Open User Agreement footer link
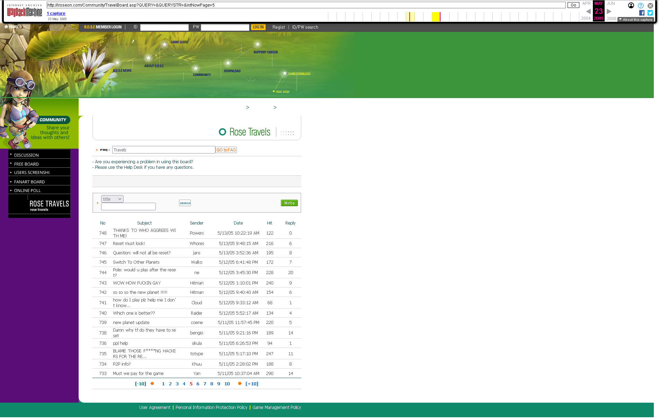Image resolution: width=659 pixels, height=420 pixels. coord(155,408)
